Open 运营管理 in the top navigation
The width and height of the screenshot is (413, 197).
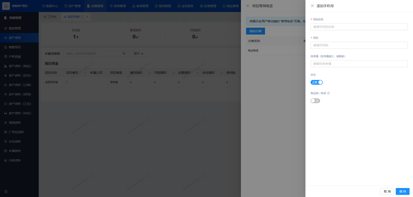[x=208, y=6]
